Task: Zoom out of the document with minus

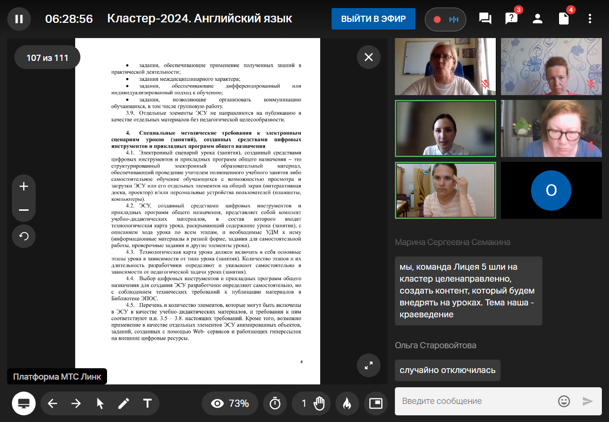Action: [x=24, y=210]
